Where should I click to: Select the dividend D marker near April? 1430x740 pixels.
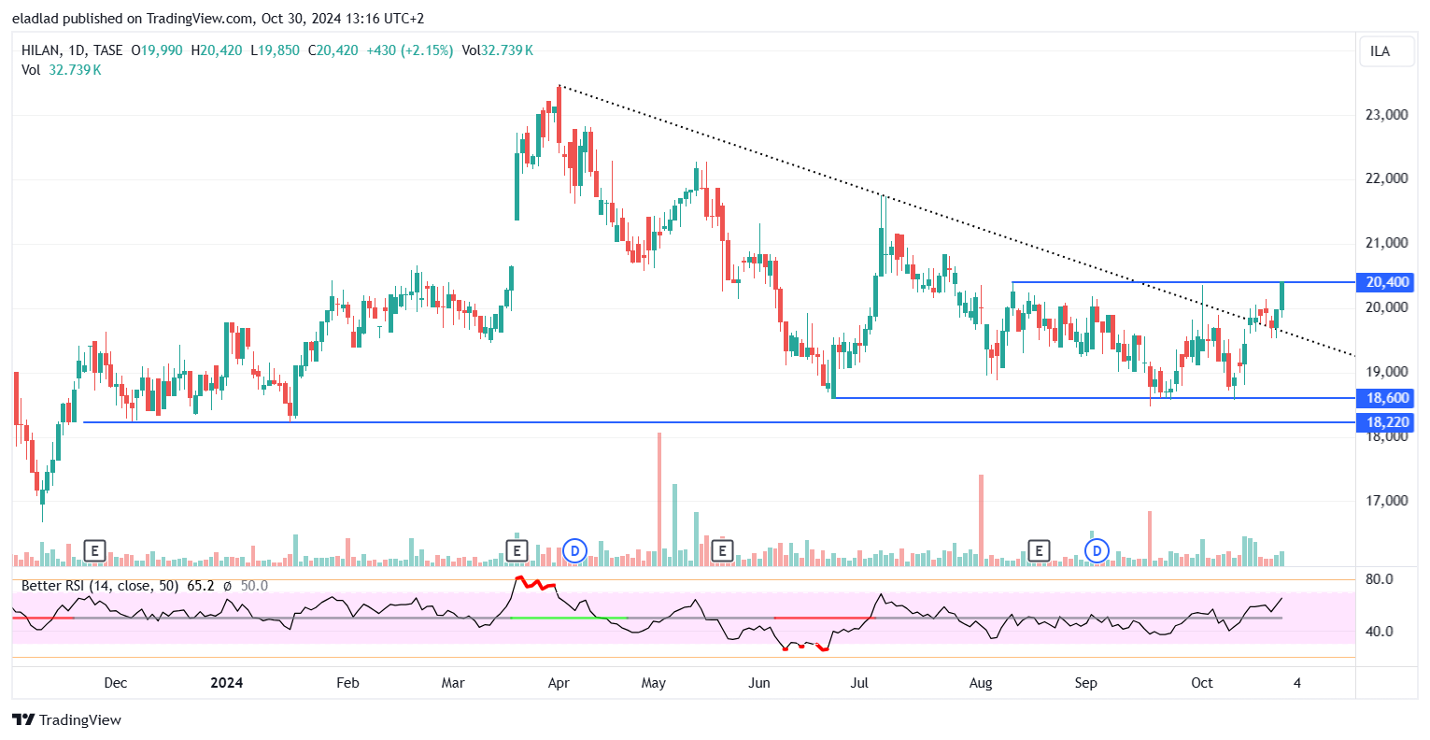575,551
